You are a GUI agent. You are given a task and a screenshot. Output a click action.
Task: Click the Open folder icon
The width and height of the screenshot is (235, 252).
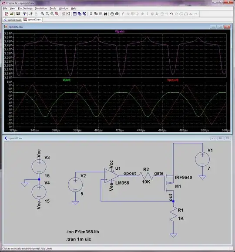tap(12, 14)
